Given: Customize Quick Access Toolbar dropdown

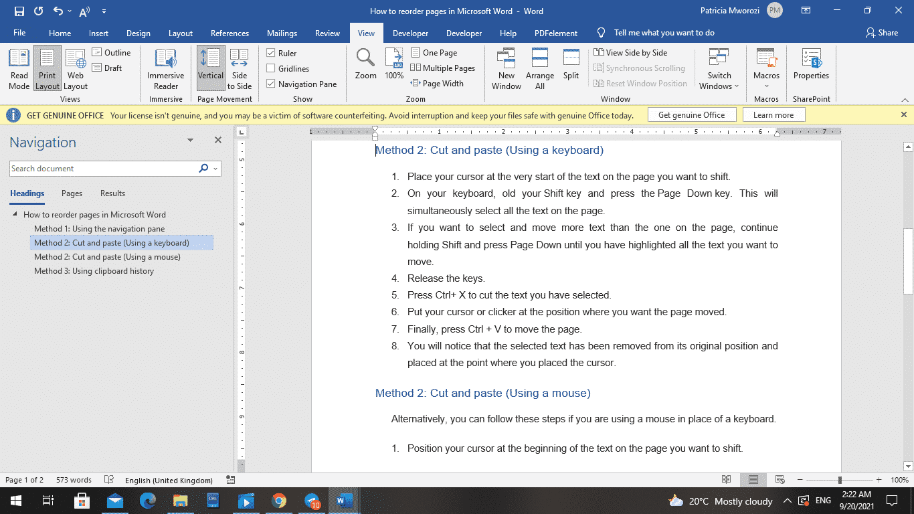Looking at the screenshot, I should [104, 11].
